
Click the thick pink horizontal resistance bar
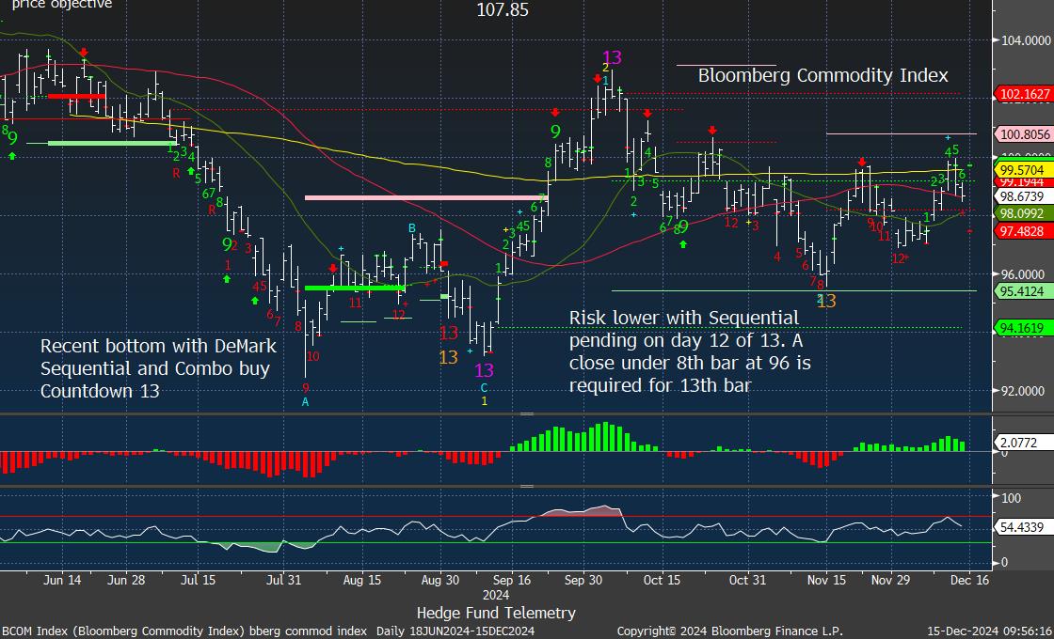425,198
